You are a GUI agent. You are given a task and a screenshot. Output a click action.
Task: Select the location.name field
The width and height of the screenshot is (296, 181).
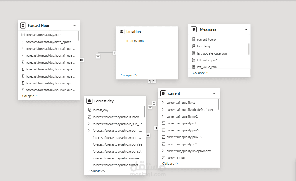[134, 41]
